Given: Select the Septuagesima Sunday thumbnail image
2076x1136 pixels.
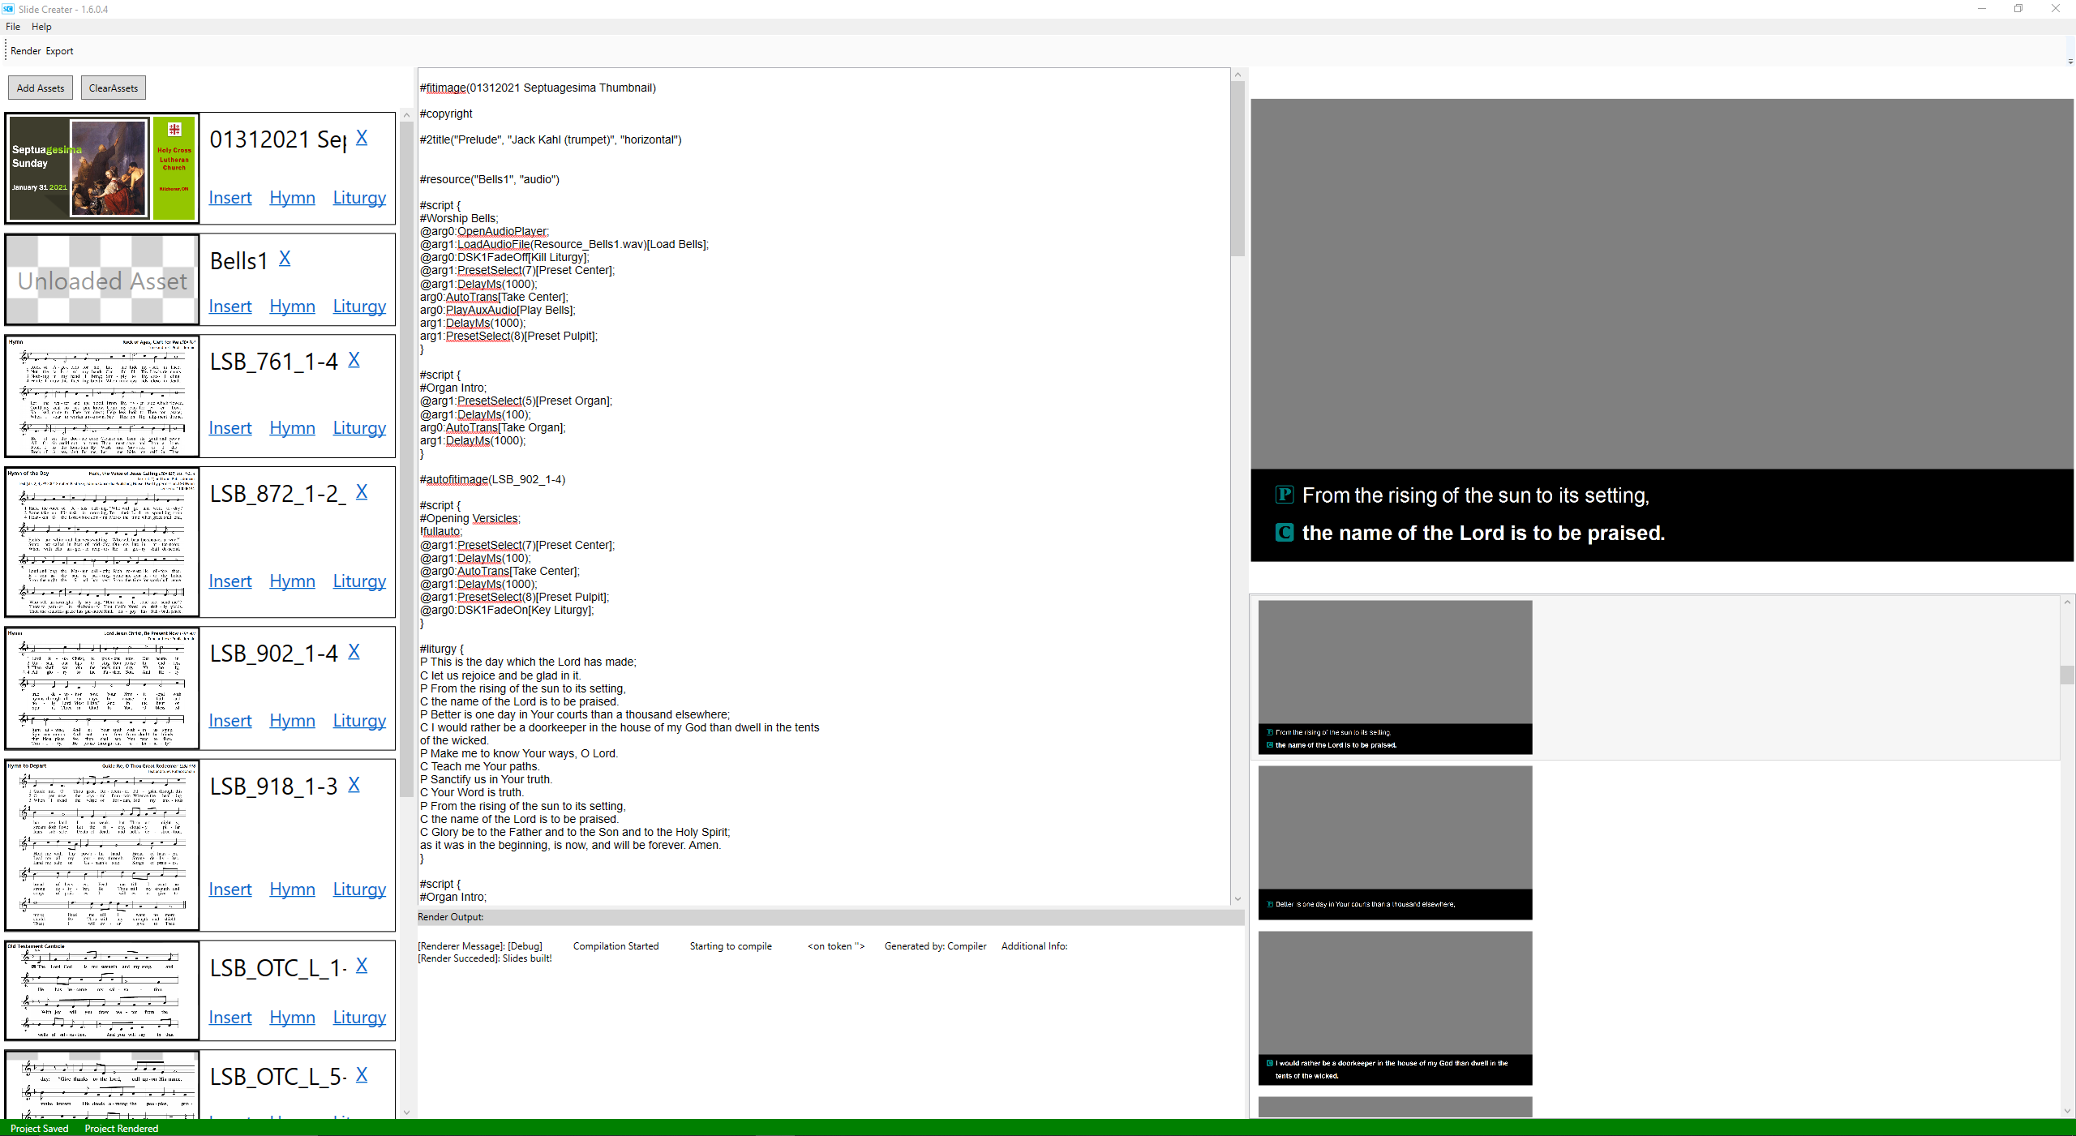Looking at the screenshot, I should [102, 168].
